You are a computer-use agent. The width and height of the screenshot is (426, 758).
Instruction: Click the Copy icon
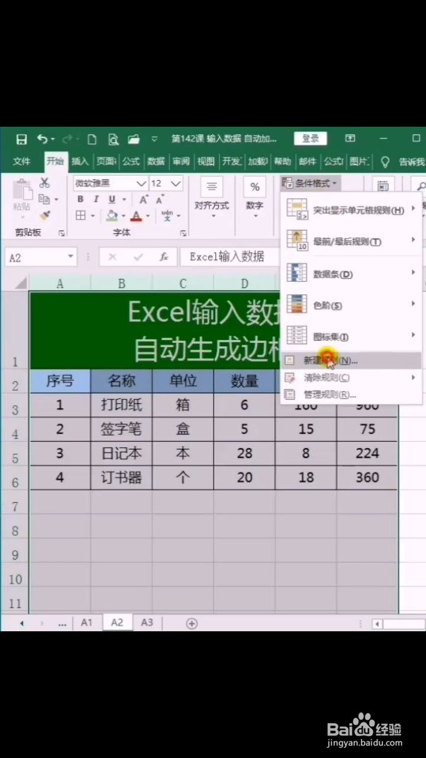pyautogui.click(x=44, y=199)
